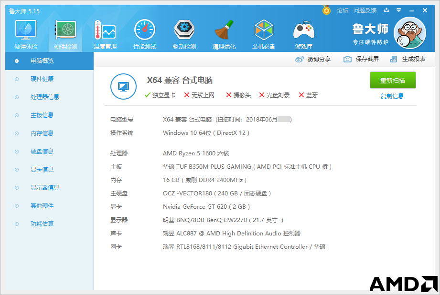The image size is (440, 295).
Task: Click 生成报表 generate report text
Action: pos(414,59)
